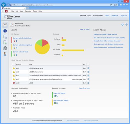130x124 pixels.
Task: Select the MailboxDatabase alert row path
Action: [x=56, y=79]
